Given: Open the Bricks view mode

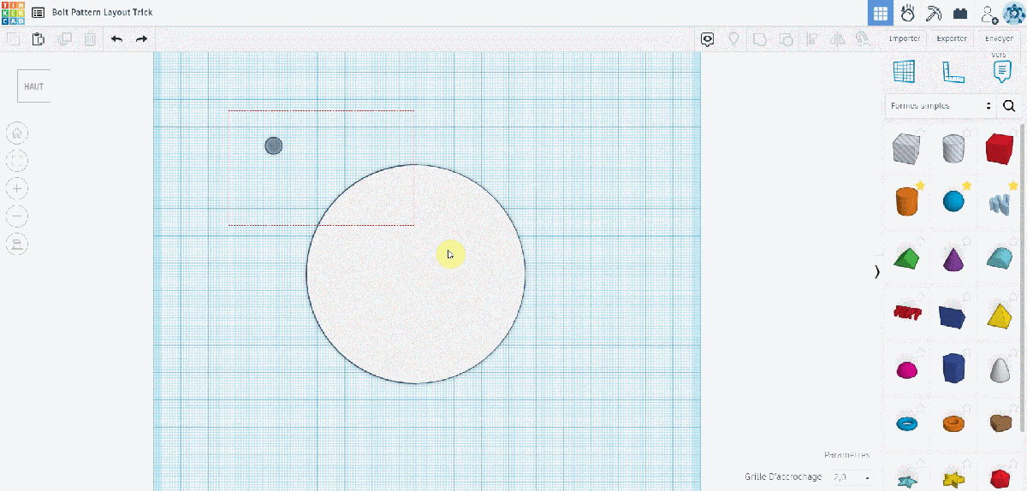Looking at the screenshot, I should [960, 14].
